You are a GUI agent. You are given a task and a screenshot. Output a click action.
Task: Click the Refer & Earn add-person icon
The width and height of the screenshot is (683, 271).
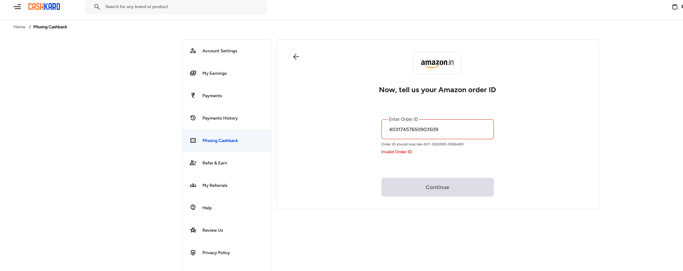tap(193, 163)
